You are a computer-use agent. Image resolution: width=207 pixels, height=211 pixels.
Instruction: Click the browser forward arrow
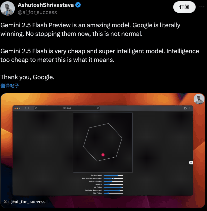(29, 108)
